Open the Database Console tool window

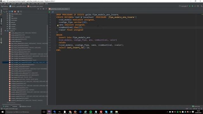coord(25,106)
